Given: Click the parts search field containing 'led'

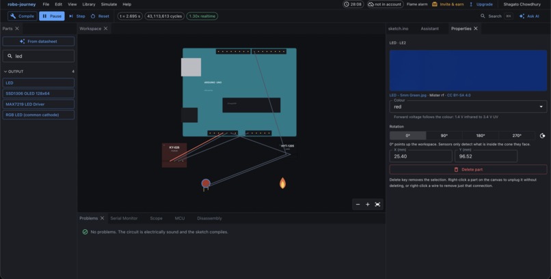Looking at the screenshot, I should tap(38, 56).
